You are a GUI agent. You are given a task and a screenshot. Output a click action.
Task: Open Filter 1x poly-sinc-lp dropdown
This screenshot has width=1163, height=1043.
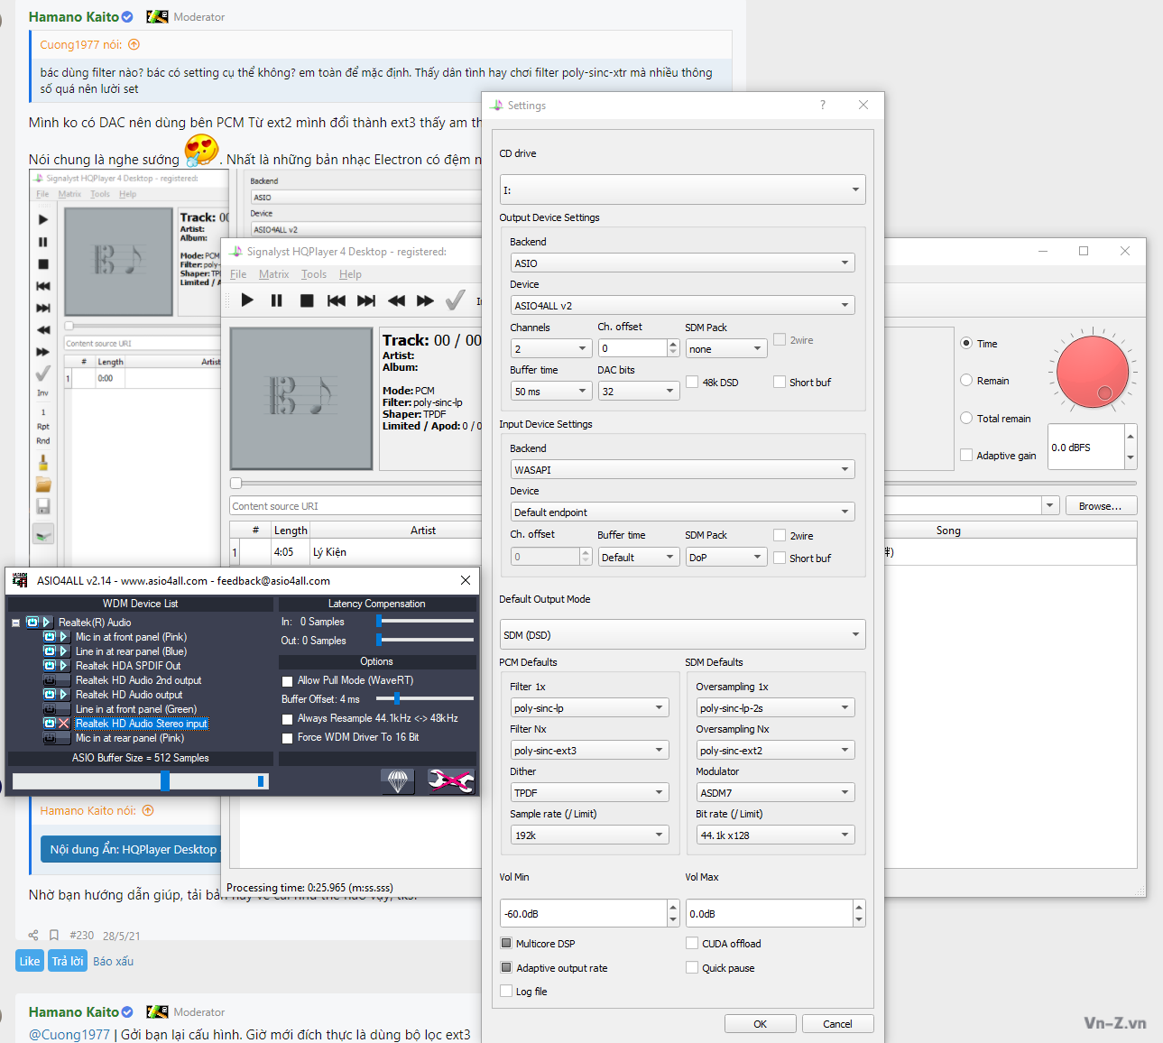pyautogui.click(x=589, y=707)
